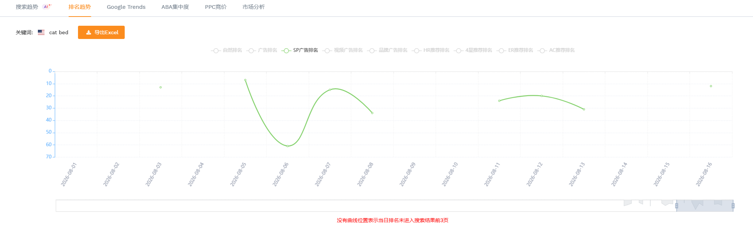
Task: Toggle 自然排名 legend series
Action: pyautogui.click(x=227, y=50)
